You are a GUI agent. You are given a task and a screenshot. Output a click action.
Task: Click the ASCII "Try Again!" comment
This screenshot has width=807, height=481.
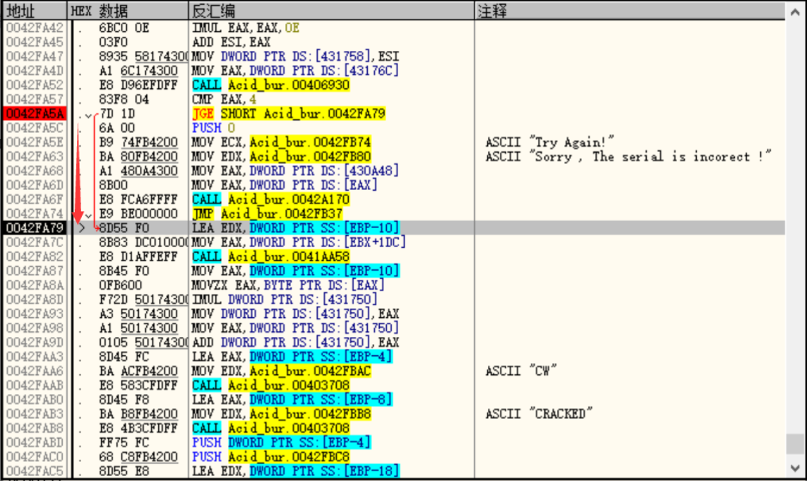click(550, 142)
